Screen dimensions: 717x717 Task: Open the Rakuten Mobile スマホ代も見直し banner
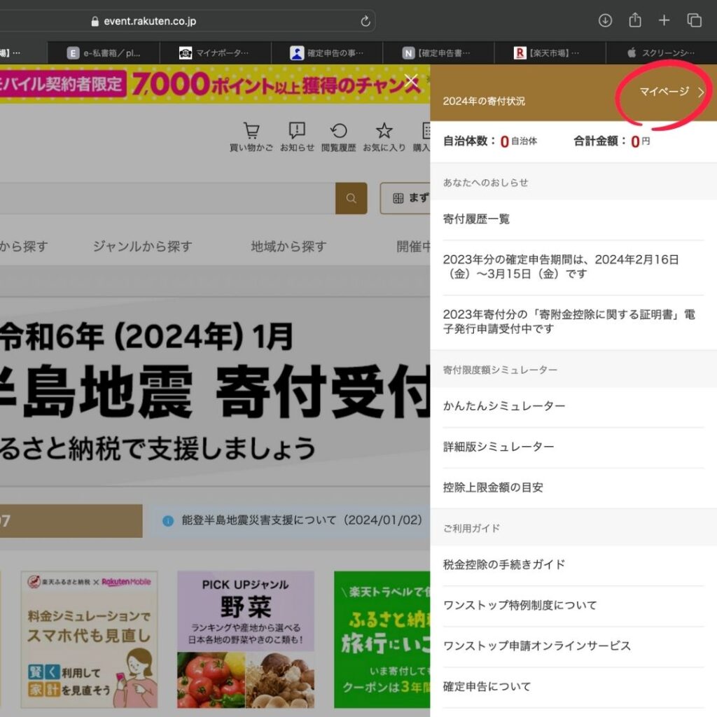click(x=89, y=639)
